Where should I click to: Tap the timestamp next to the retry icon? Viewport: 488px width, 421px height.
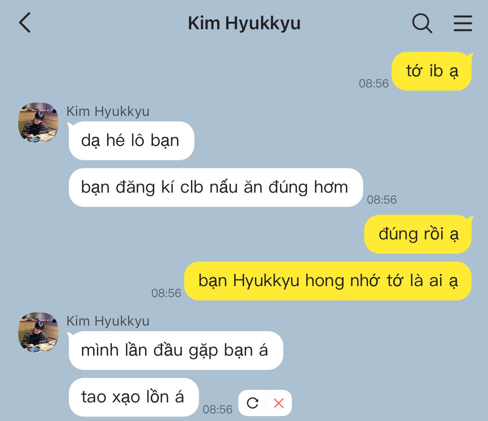[x=217, y=409]
